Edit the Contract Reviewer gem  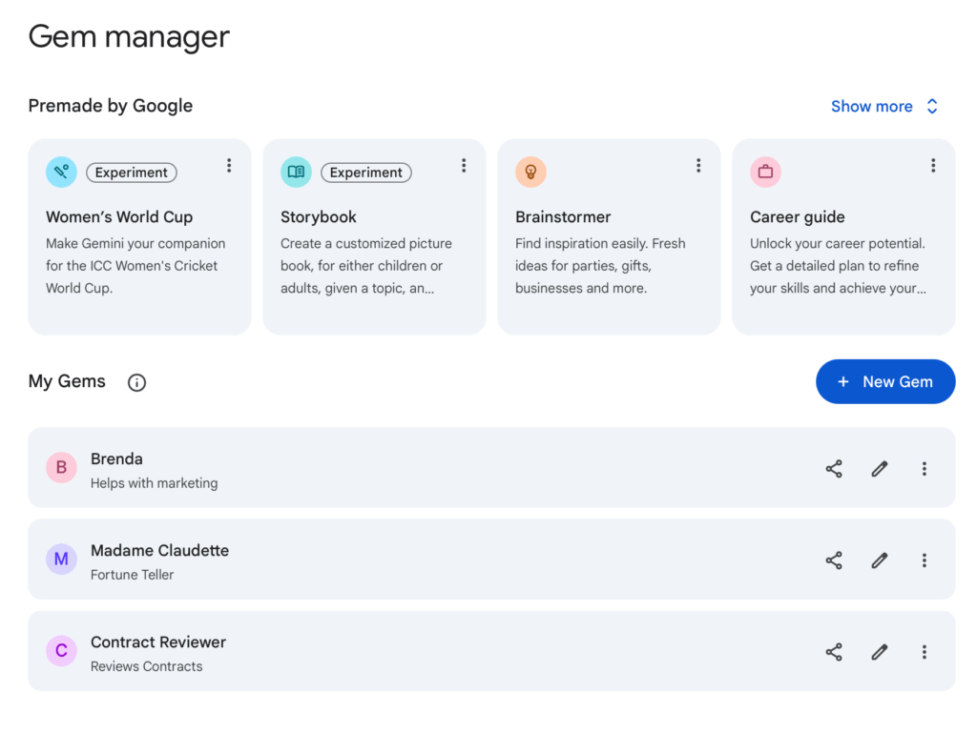click(880, 652)
